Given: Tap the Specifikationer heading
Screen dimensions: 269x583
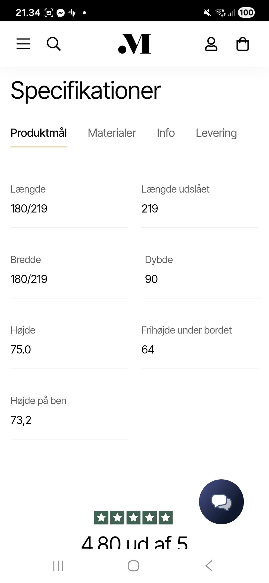Looking at the screenshot, I should coord(86,90).
